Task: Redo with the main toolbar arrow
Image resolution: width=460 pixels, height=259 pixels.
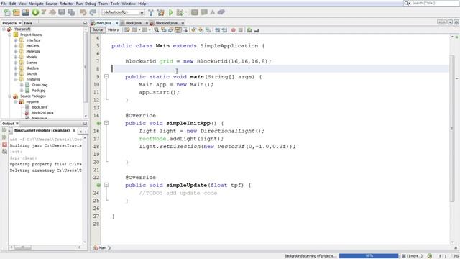Action: [93, 12]
